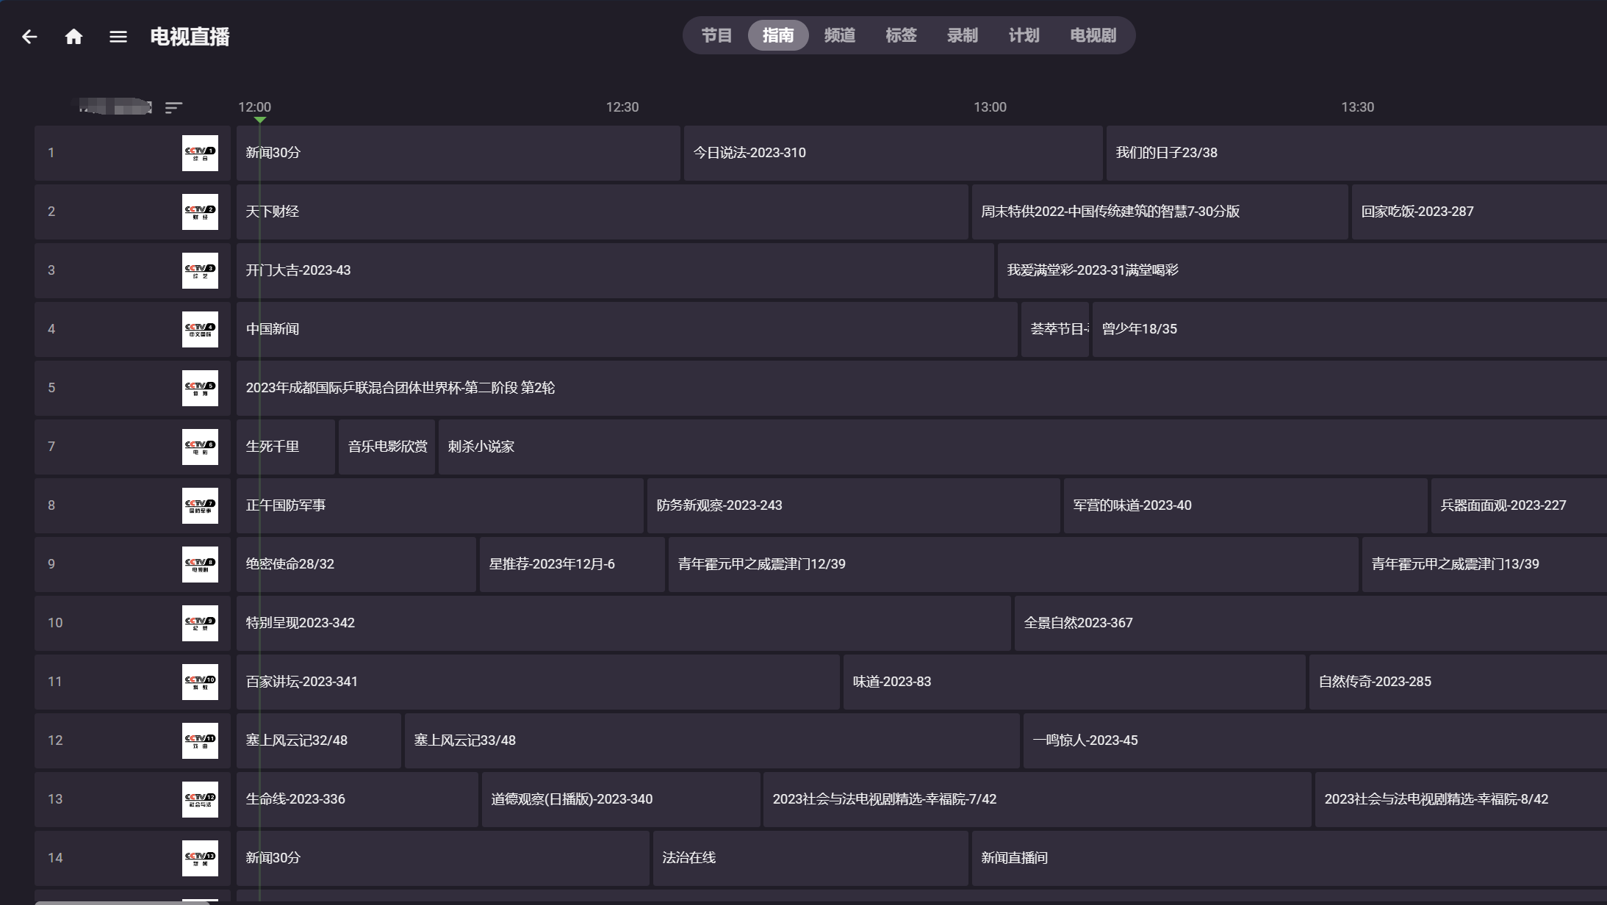This screenshot has height=905, width=1607.
Task: Open program 道德观察(日播版)-2023-340
Action: click(621, 799)
